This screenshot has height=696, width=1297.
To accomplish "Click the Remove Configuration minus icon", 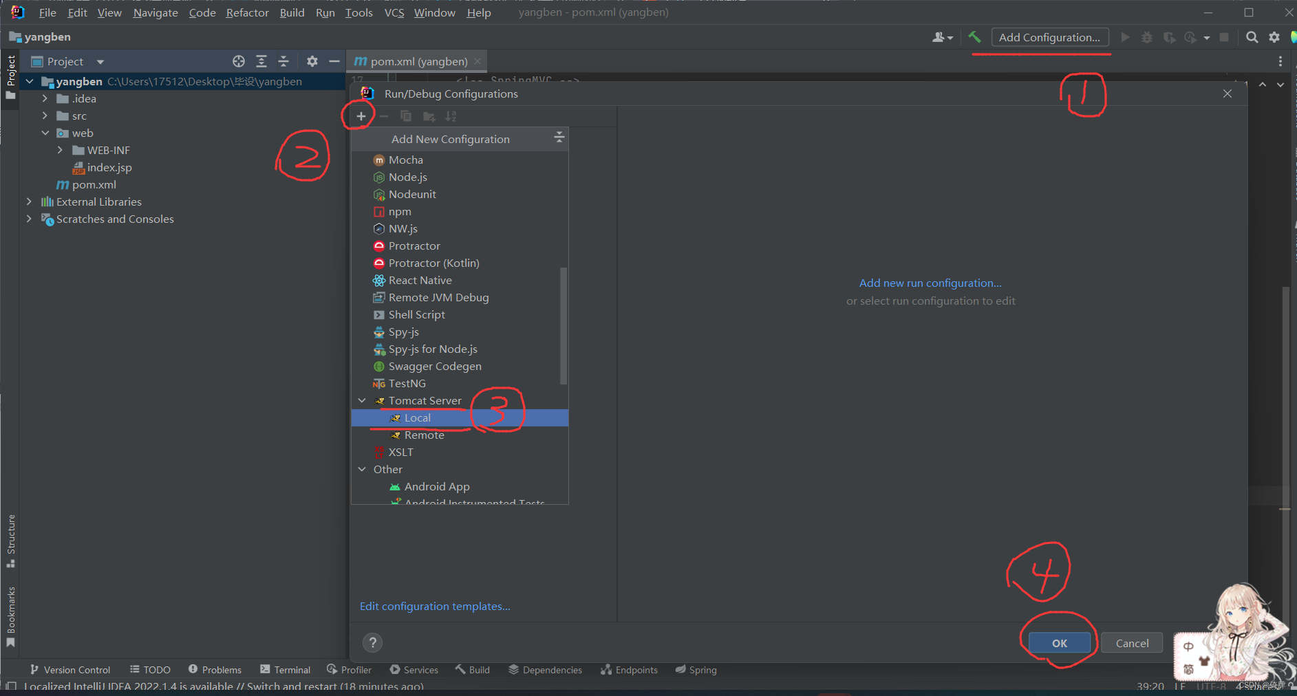I will (x=384, y=116).
